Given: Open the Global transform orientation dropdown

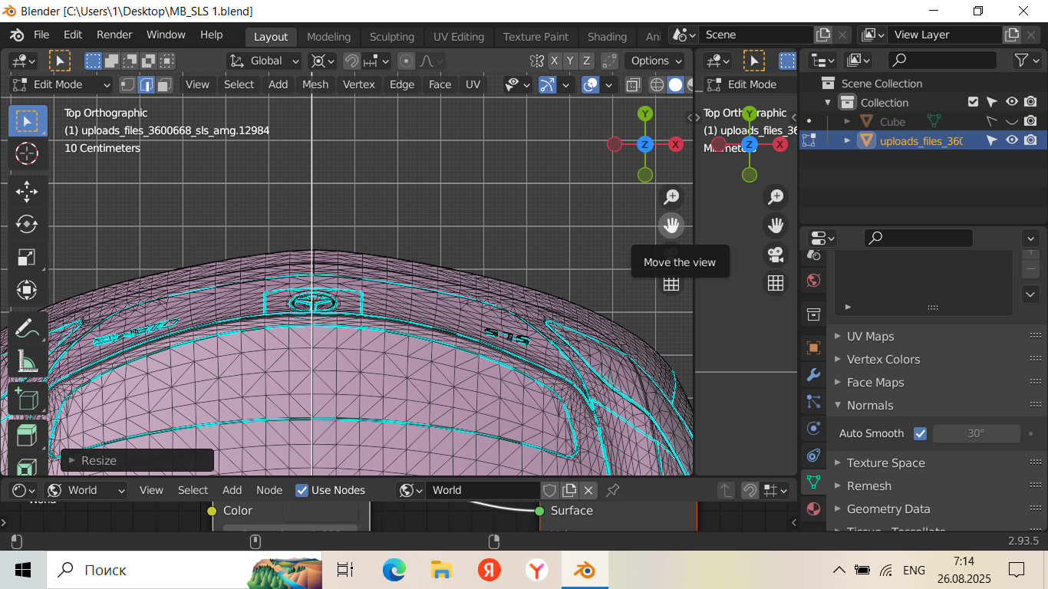Looking at the screenshot, I should (265, 61).
